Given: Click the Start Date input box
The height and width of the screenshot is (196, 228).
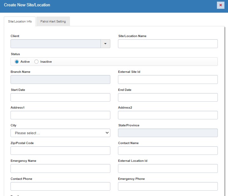Looking at the screenshot, I should [60, 98].
